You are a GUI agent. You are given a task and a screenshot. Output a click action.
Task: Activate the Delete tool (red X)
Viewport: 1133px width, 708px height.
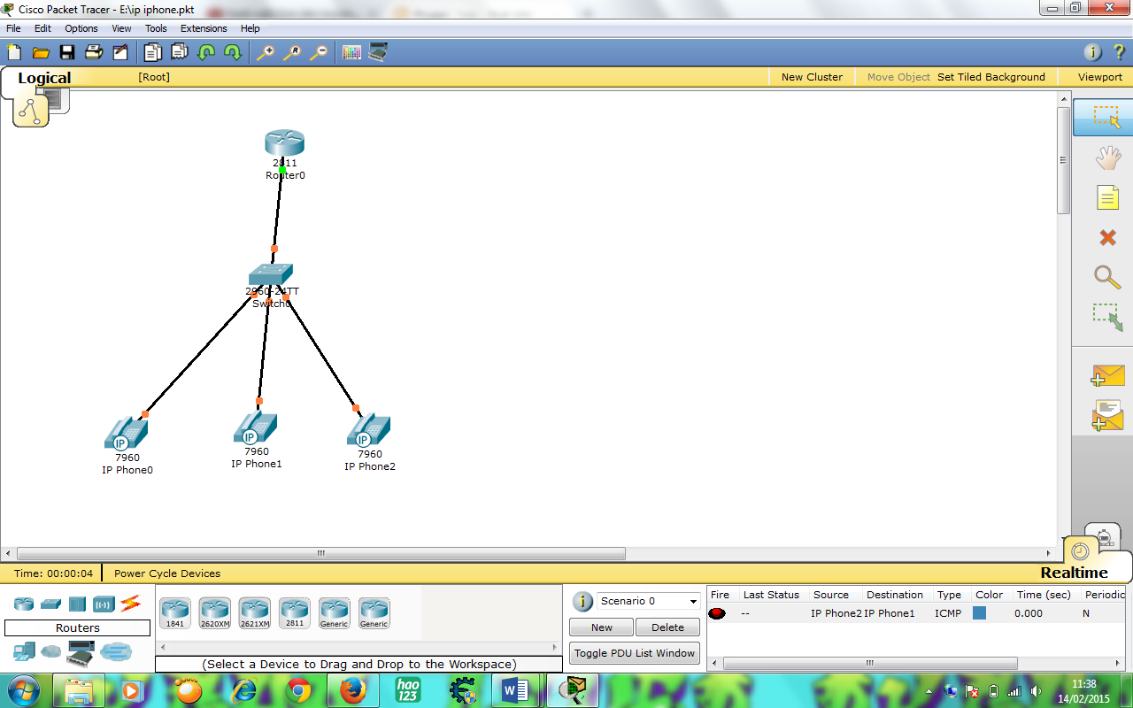[x=1107, y=237]
